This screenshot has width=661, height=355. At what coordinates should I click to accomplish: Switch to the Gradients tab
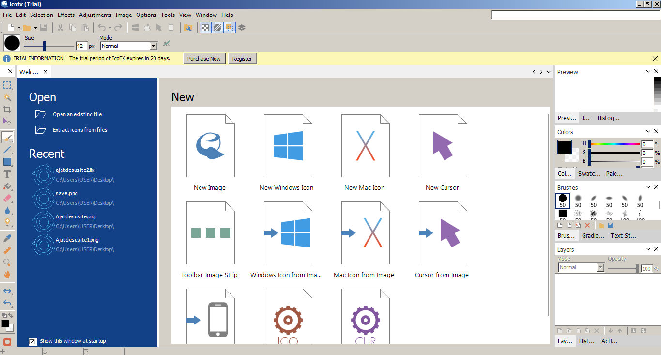coord(593,236)
